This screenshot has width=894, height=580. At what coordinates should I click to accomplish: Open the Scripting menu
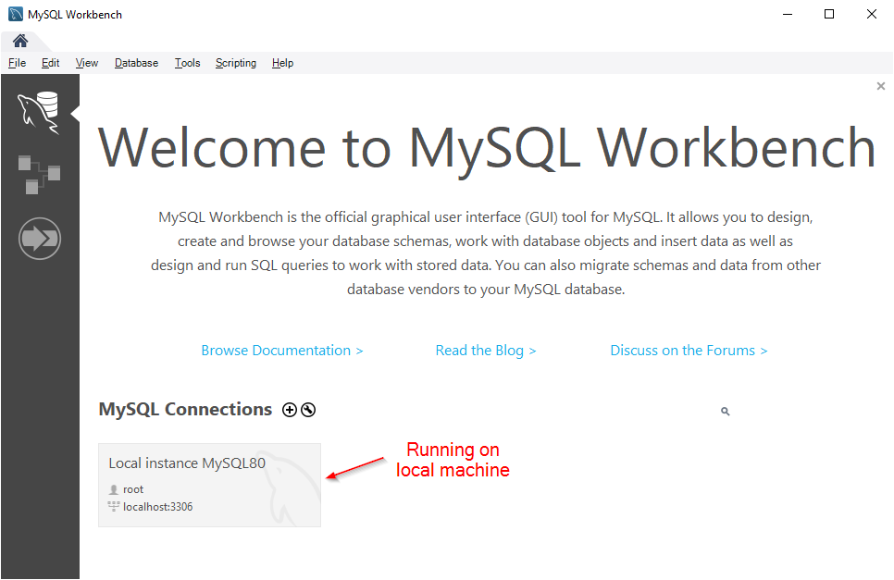[236, 63]
